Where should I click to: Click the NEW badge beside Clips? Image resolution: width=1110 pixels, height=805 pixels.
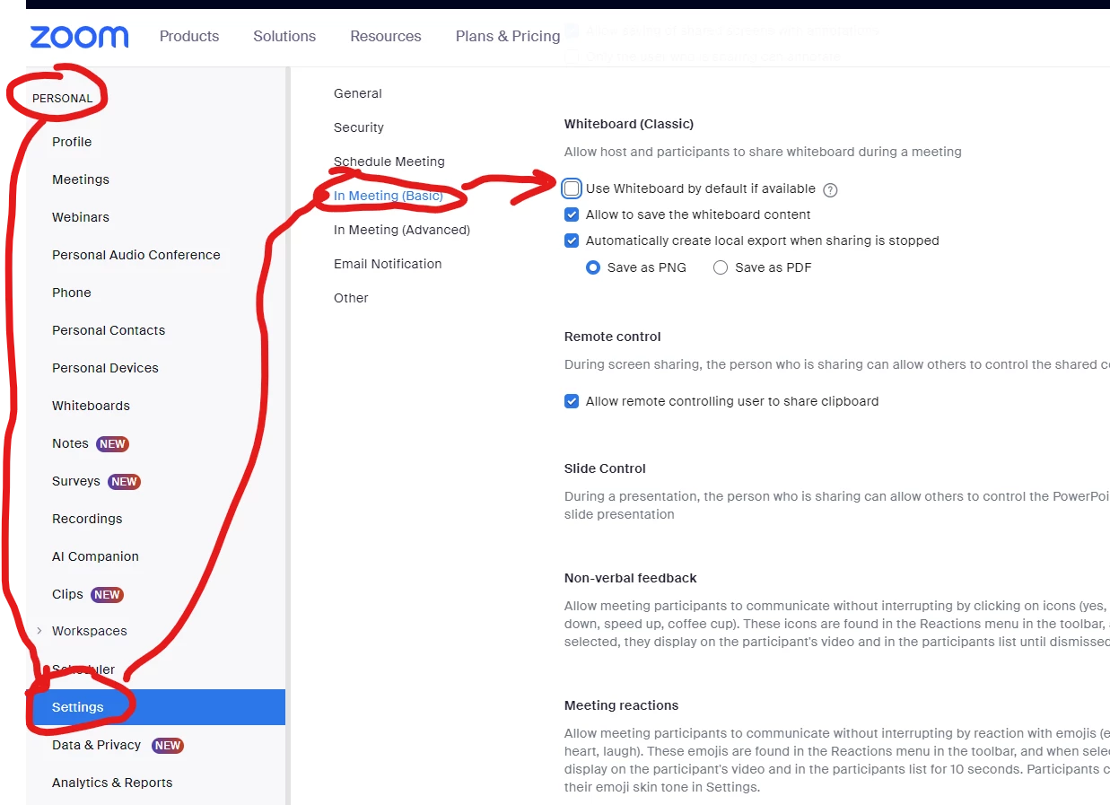tap(107, 595)
